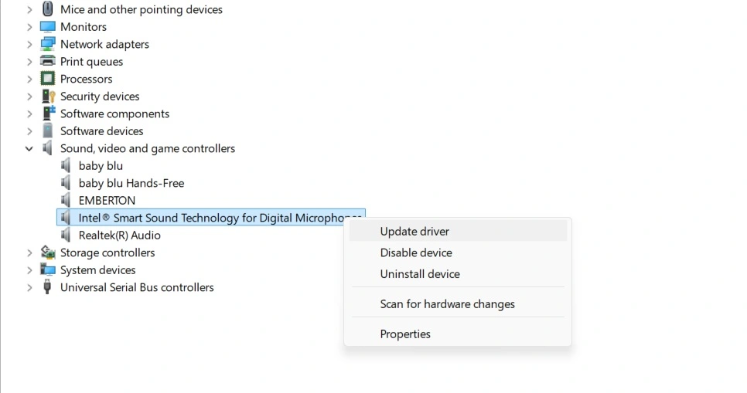This screenshot has height=393, width=747.
Task: Select the EMBERTON audio device
Action: (107, 200)
